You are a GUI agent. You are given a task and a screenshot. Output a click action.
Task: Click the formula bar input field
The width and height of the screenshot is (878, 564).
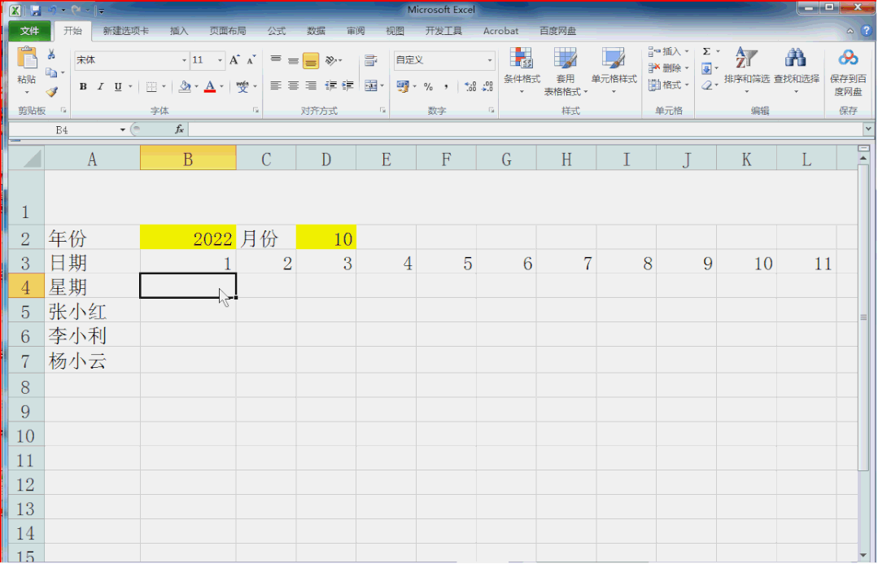(x=525, y=129)
